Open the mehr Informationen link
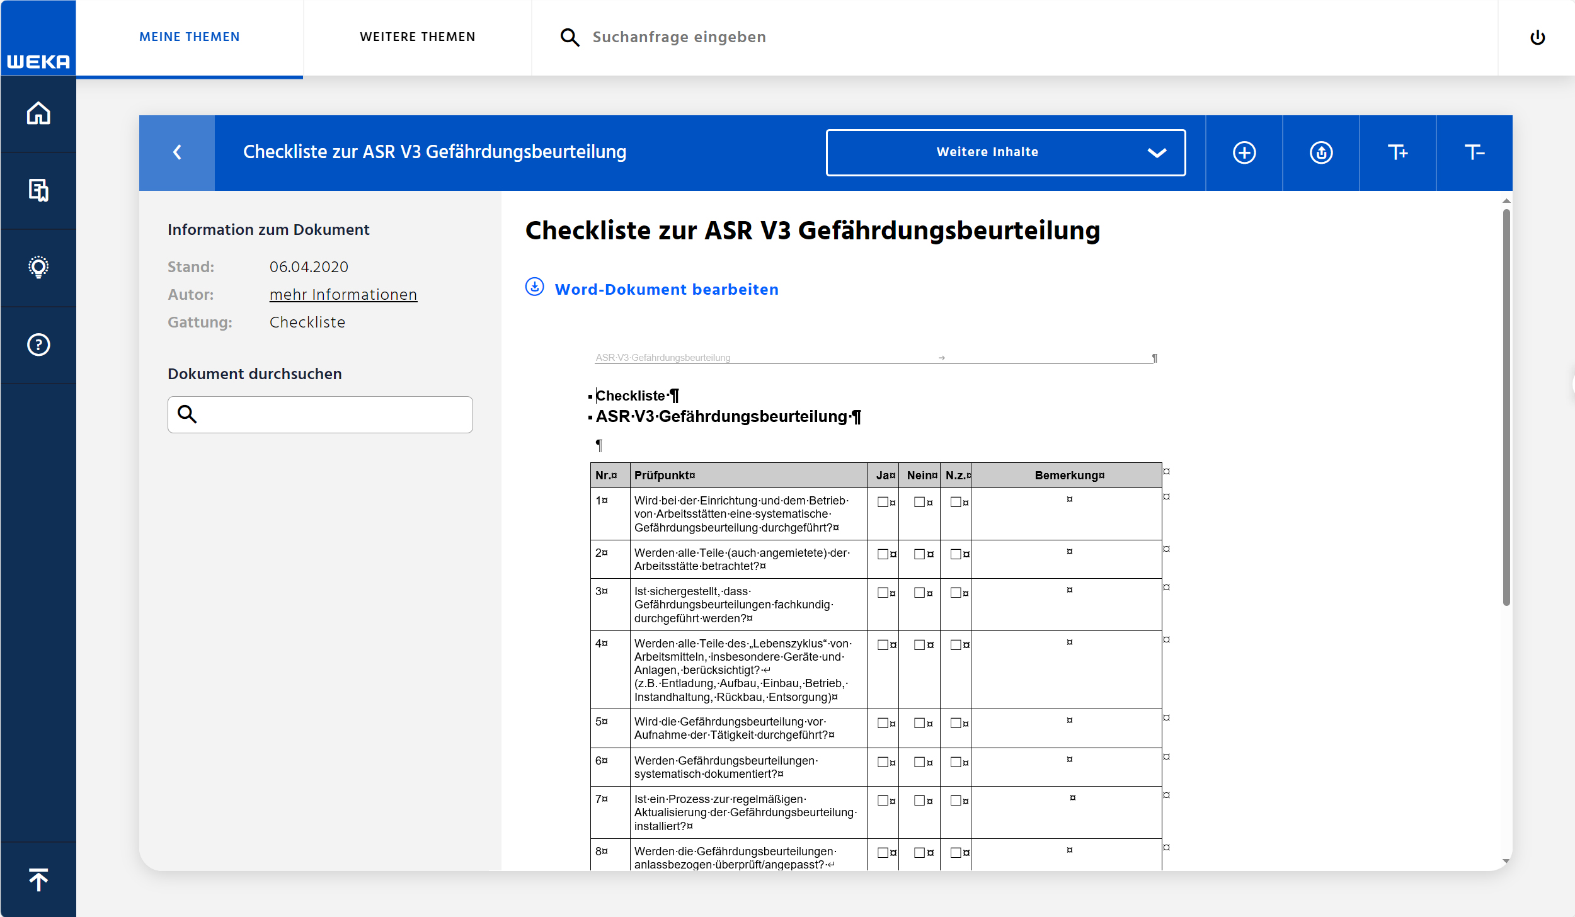Image resolution: width=1575 pixels, height=917 pixels. tap(343, 295)
